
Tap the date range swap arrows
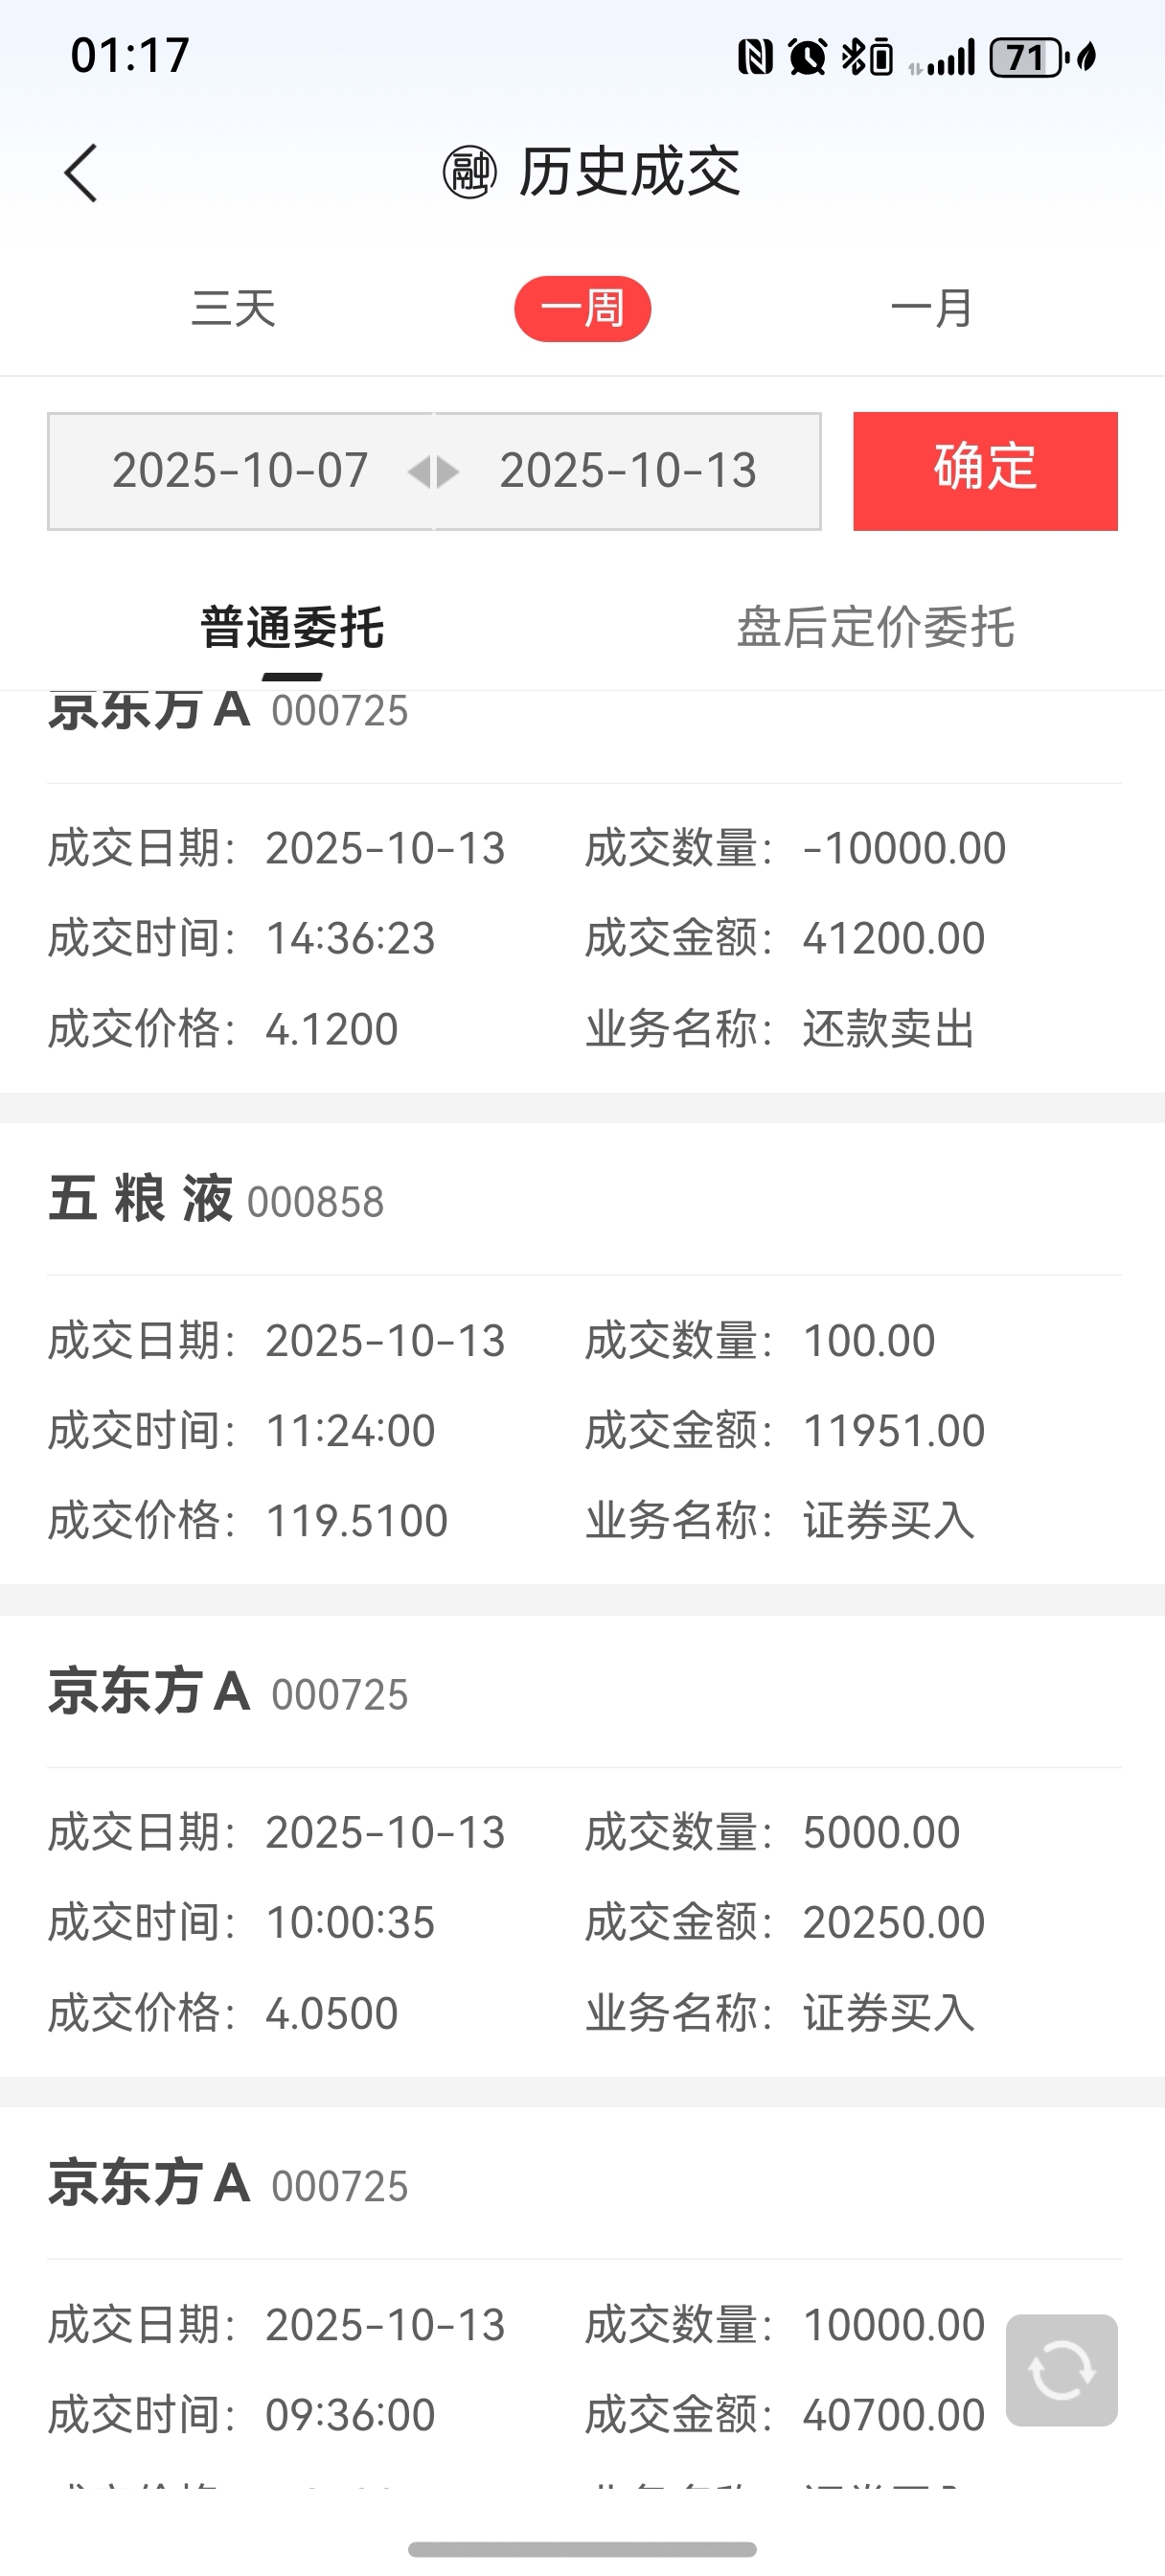pyautogui.click(x=433, y=471)
